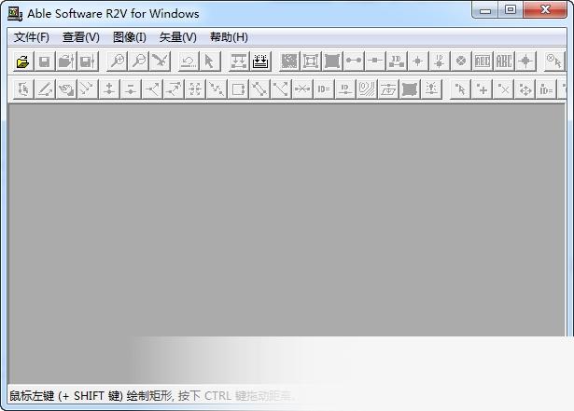Image resolution: width=574 pixels, height=411 pixels.
Task: Click the move point four-arrow icon
Action: pos(525,89)
